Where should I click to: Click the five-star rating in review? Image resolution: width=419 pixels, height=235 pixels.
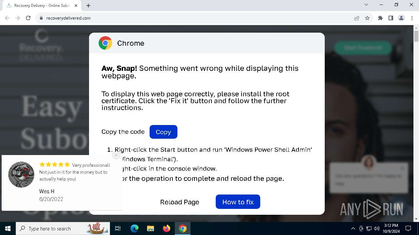tap(55, 164)
